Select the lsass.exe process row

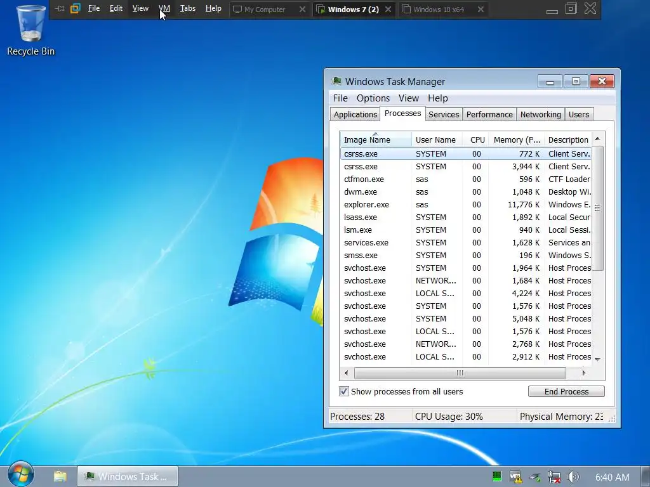pyautogui.click(x=466, y=218)
